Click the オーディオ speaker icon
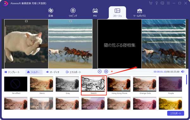Image resolution: width=190 pixels, height=120 pixels. tap(47, 72)
